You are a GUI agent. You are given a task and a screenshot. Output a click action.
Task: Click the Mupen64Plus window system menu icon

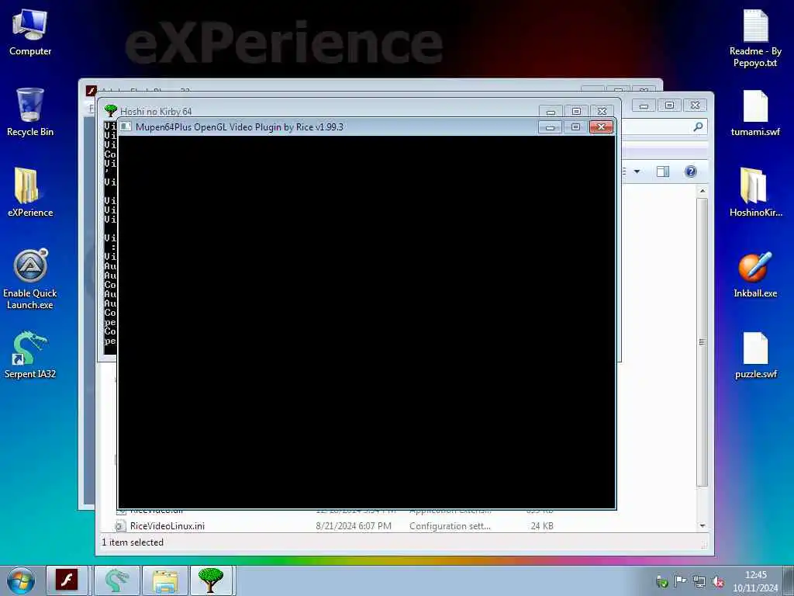[x=126, y=126]
